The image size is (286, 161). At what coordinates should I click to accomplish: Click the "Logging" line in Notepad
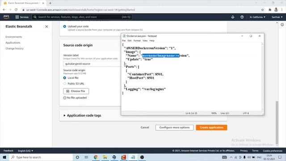pos(145,89)
